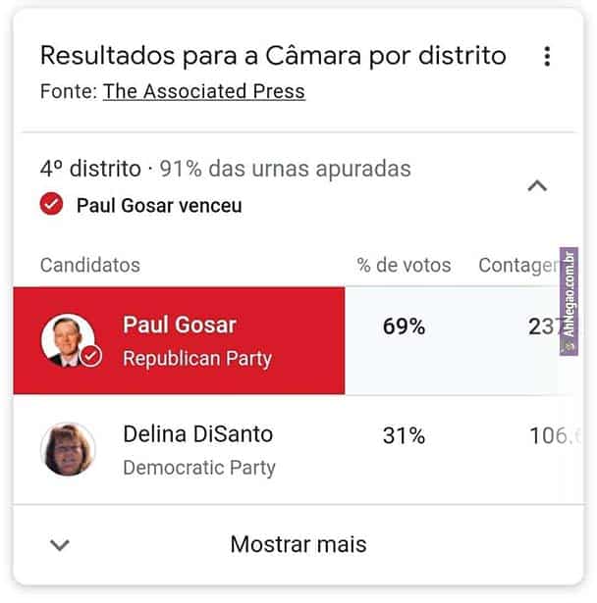This screenshot has width=597, height=603.
Task: Select the Paul Gosar candidate name
Action: point(180,325)
